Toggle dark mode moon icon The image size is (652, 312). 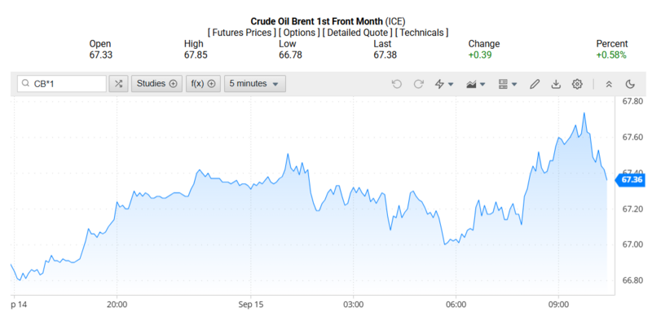tap(630, 84)
